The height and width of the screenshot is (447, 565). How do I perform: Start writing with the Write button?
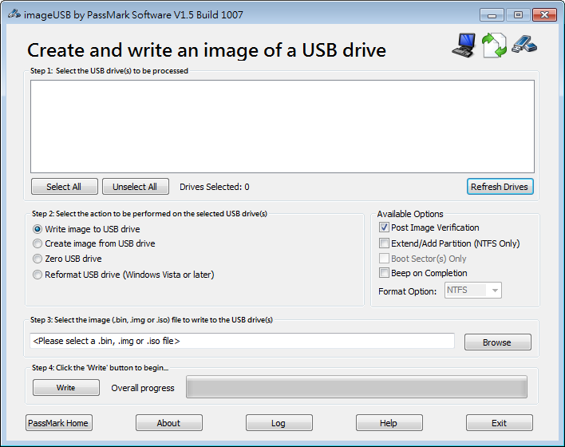66,387
